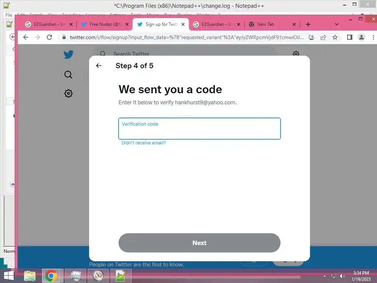Open the compass-like app in taskbar
This screenshot has width=377, height=283.
pos(98,276)
